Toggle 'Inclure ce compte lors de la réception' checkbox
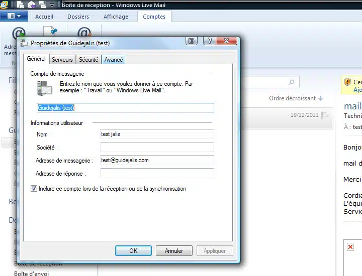Image resolution: width=362 pixels, height=276 pixels. click(x=34, y=189)
